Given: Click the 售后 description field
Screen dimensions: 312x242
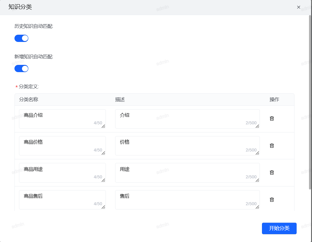Looking at the screenshot, I should click(x=187, y=200).
